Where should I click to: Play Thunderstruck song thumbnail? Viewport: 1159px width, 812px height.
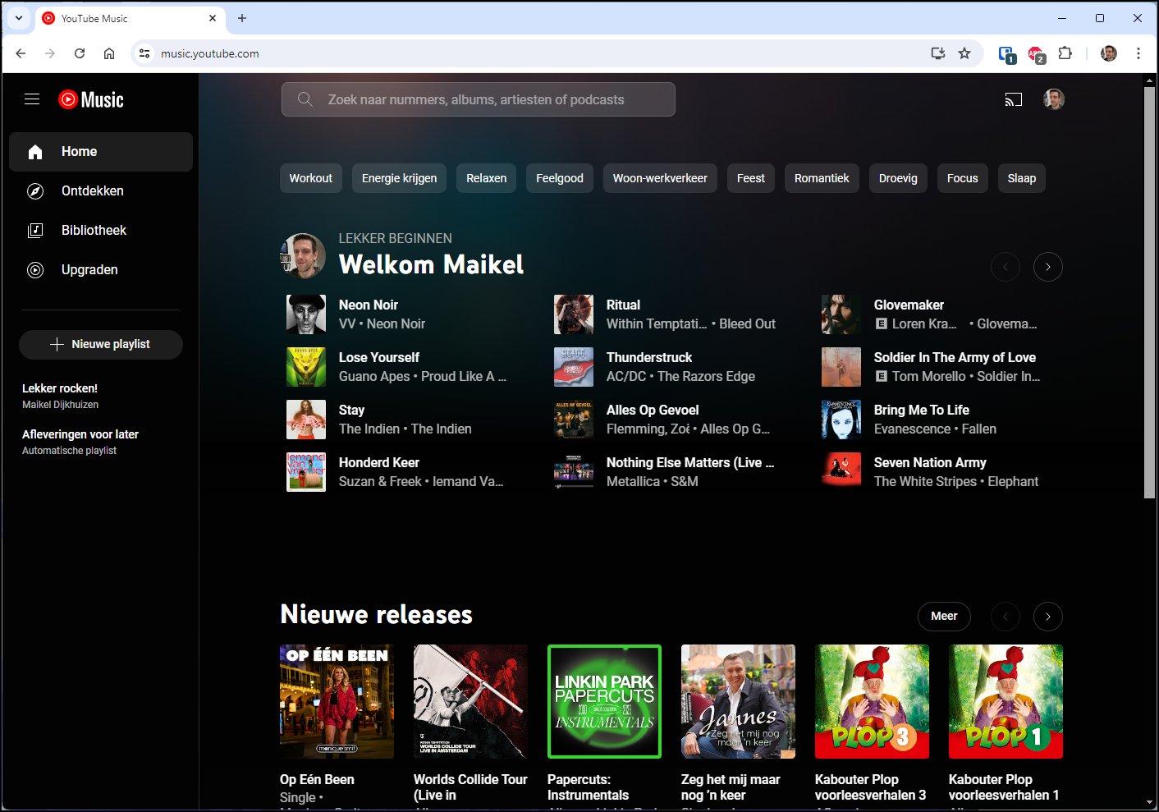(x=574, y=367)
